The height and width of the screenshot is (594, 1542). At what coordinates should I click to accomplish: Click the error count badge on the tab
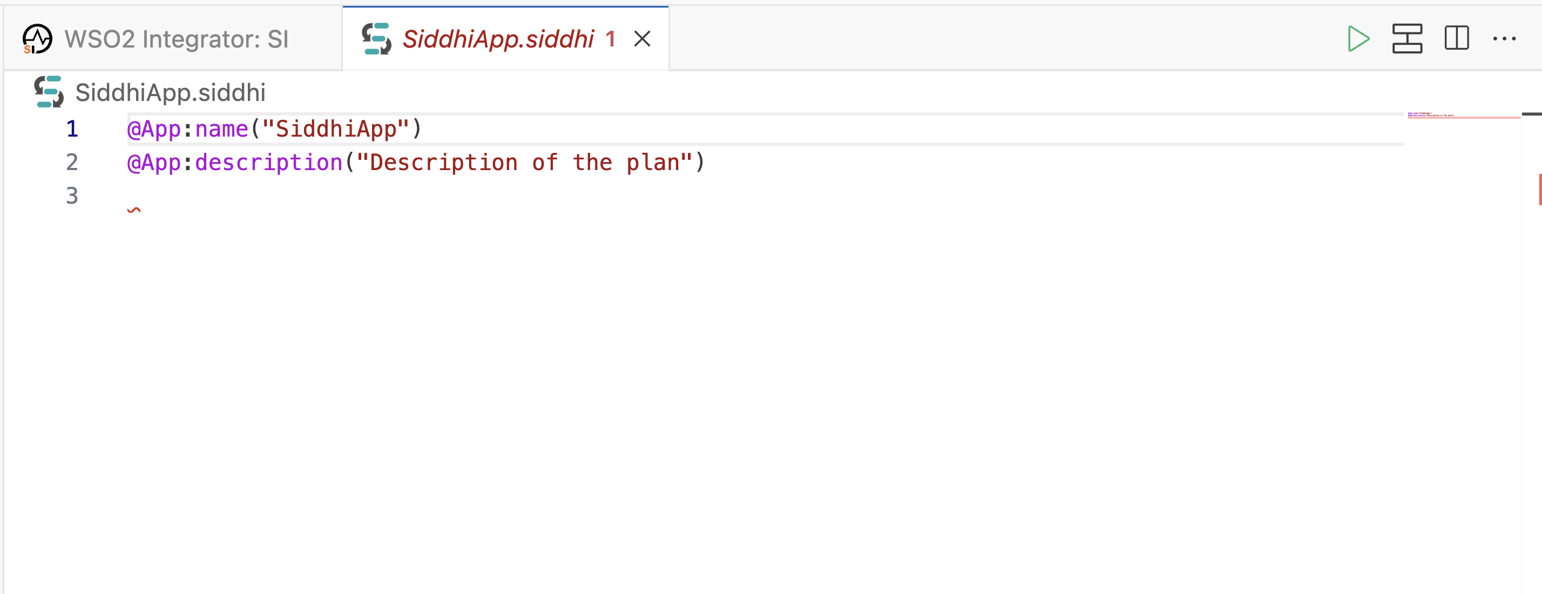[x=610, y=39]
